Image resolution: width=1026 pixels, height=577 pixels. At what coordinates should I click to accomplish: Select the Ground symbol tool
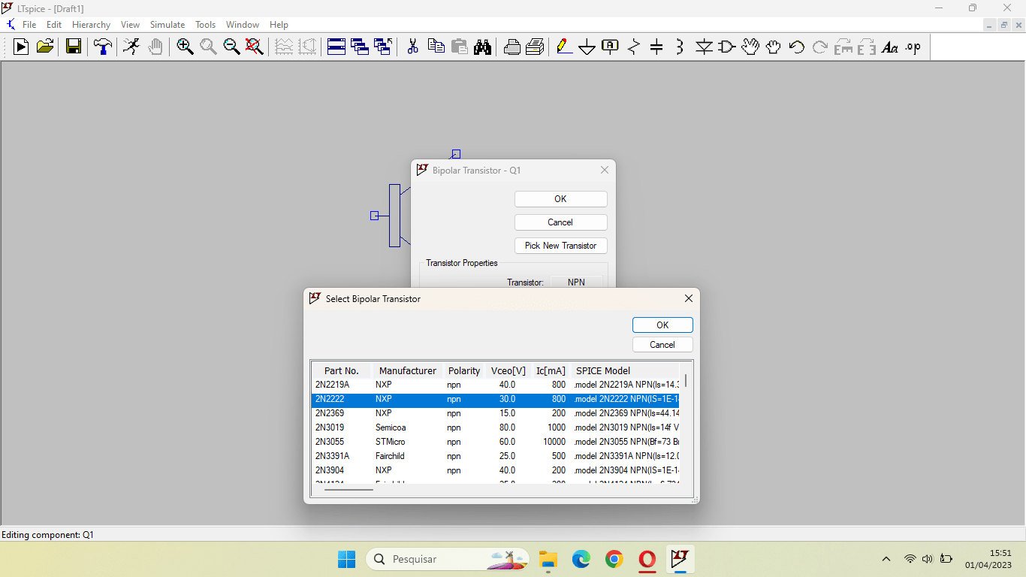pos(587,47)
